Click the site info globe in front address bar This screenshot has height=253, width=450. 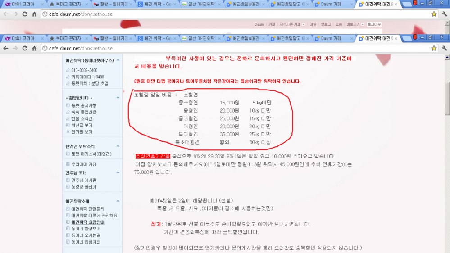point(45,49)
